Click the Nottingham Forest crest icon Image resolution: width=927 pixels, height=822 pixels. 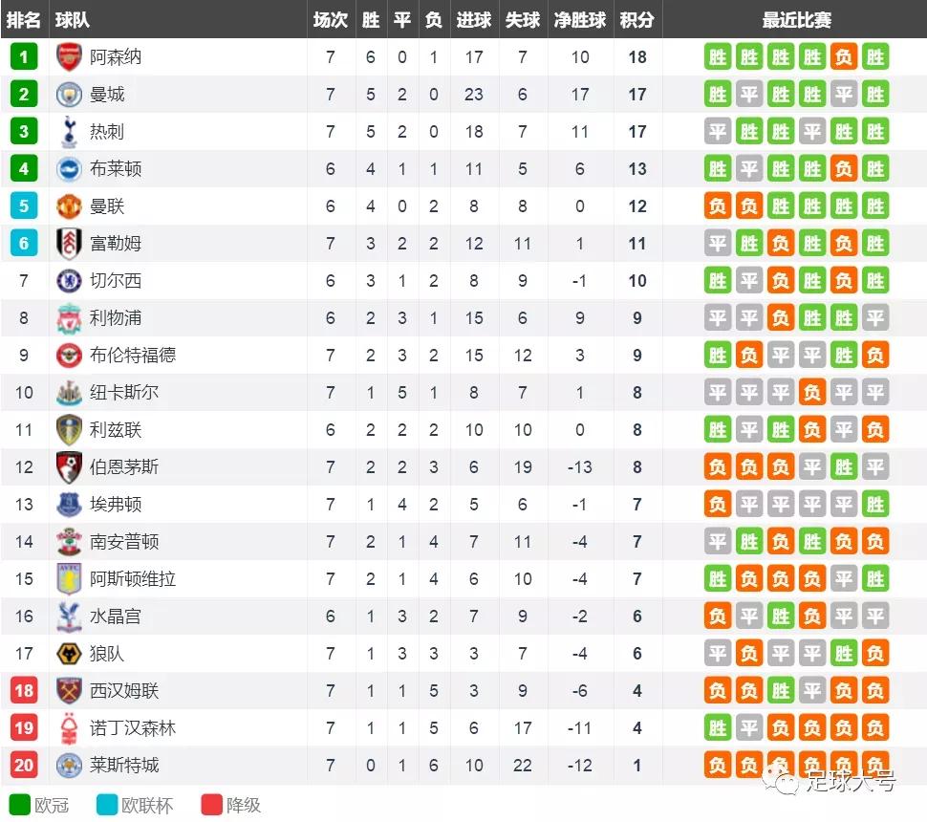click(70, 728)
